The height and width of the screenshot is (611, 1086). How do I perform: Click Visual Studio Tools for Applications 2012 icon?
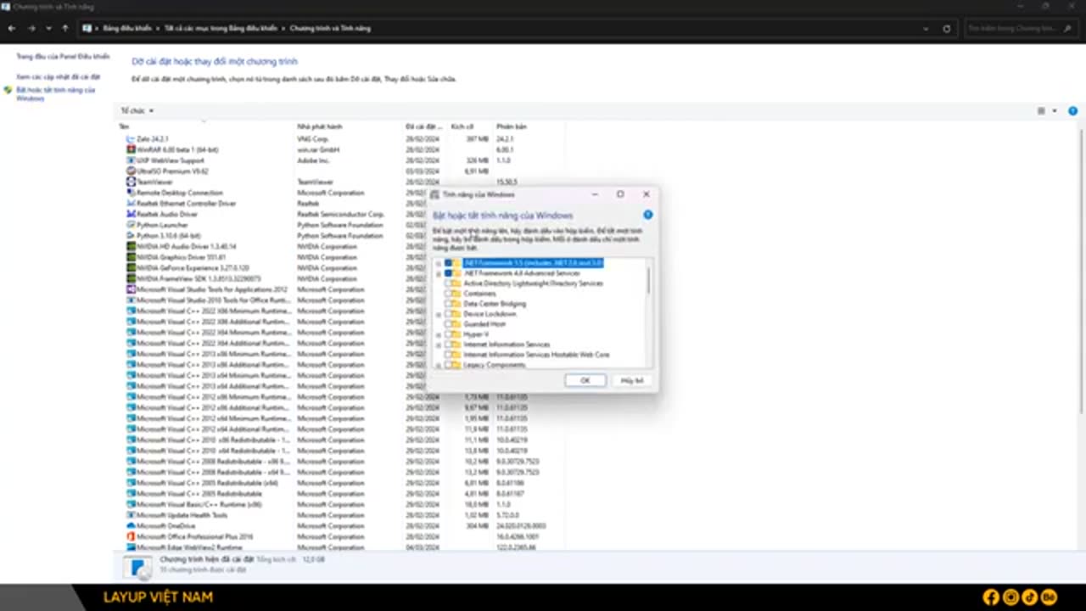coord(131,289)
